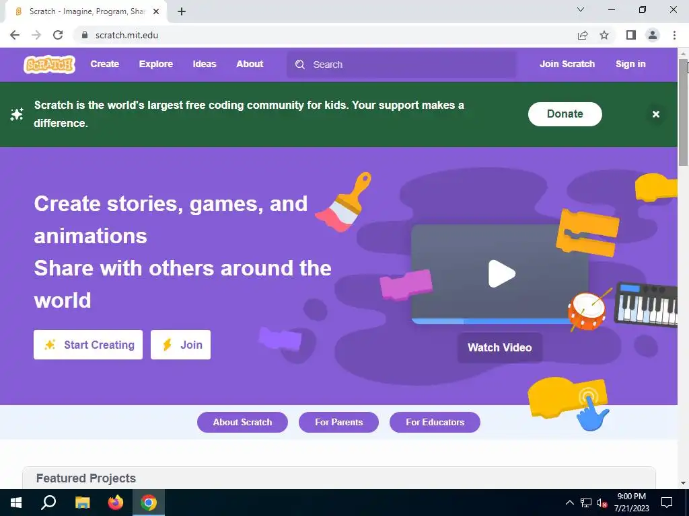Image resolution: width=689 pixels, height=516 pixels.
Task: Click the share page icon
Action: pyautogui.click(x=583, y=35)
